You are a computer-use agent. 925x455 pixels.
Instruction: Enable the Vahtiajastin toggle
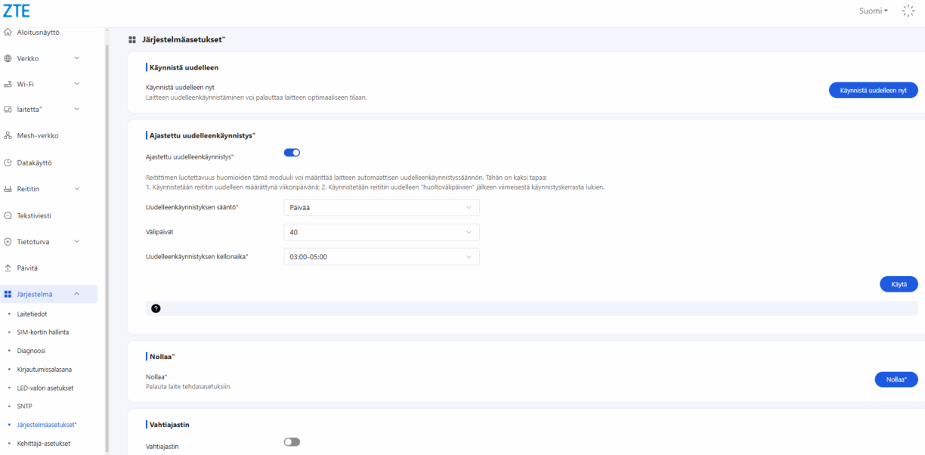click(x=292, y=442)
